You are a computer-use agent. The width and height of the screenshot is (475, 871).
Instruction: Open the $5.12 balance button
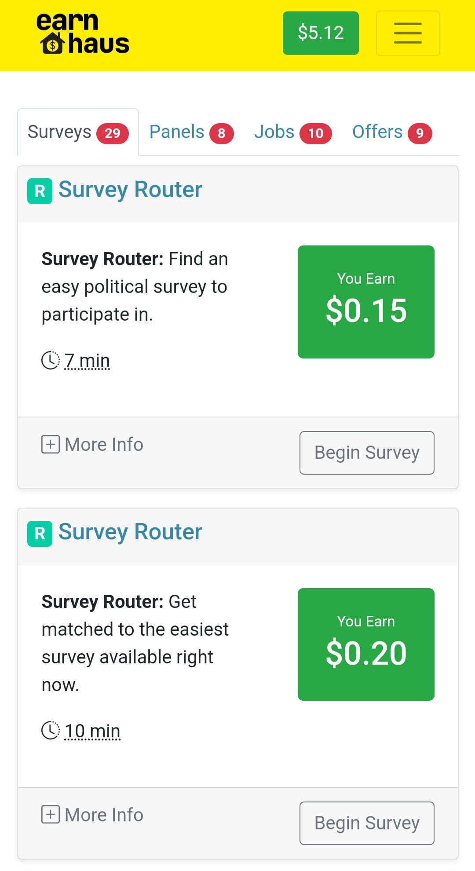(321, 33)
